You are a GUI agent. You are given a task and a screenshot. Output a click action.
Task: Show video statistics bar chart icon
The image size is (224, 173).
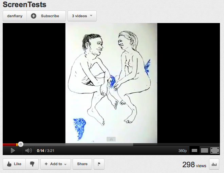pos(214,164)
